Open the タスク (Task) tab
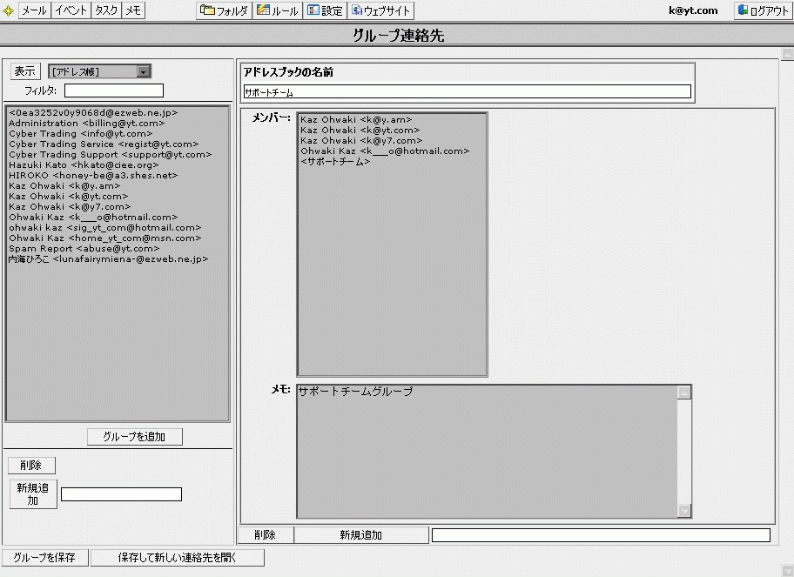 coord(106,11)
